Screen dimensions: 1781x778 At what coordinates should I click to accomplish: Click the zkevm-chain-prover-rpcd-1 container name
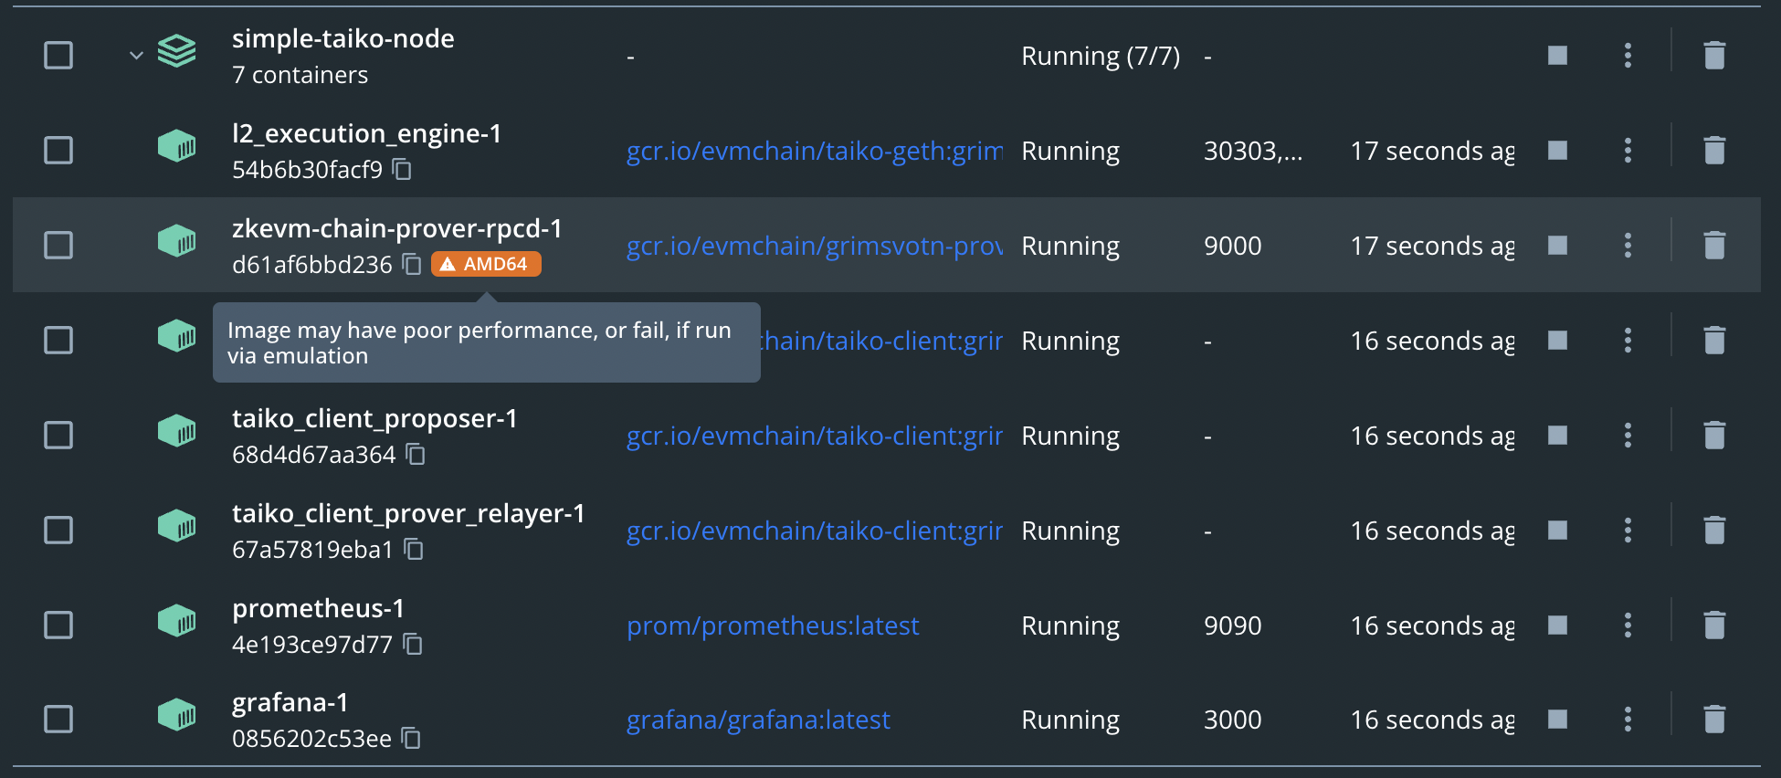396,229
